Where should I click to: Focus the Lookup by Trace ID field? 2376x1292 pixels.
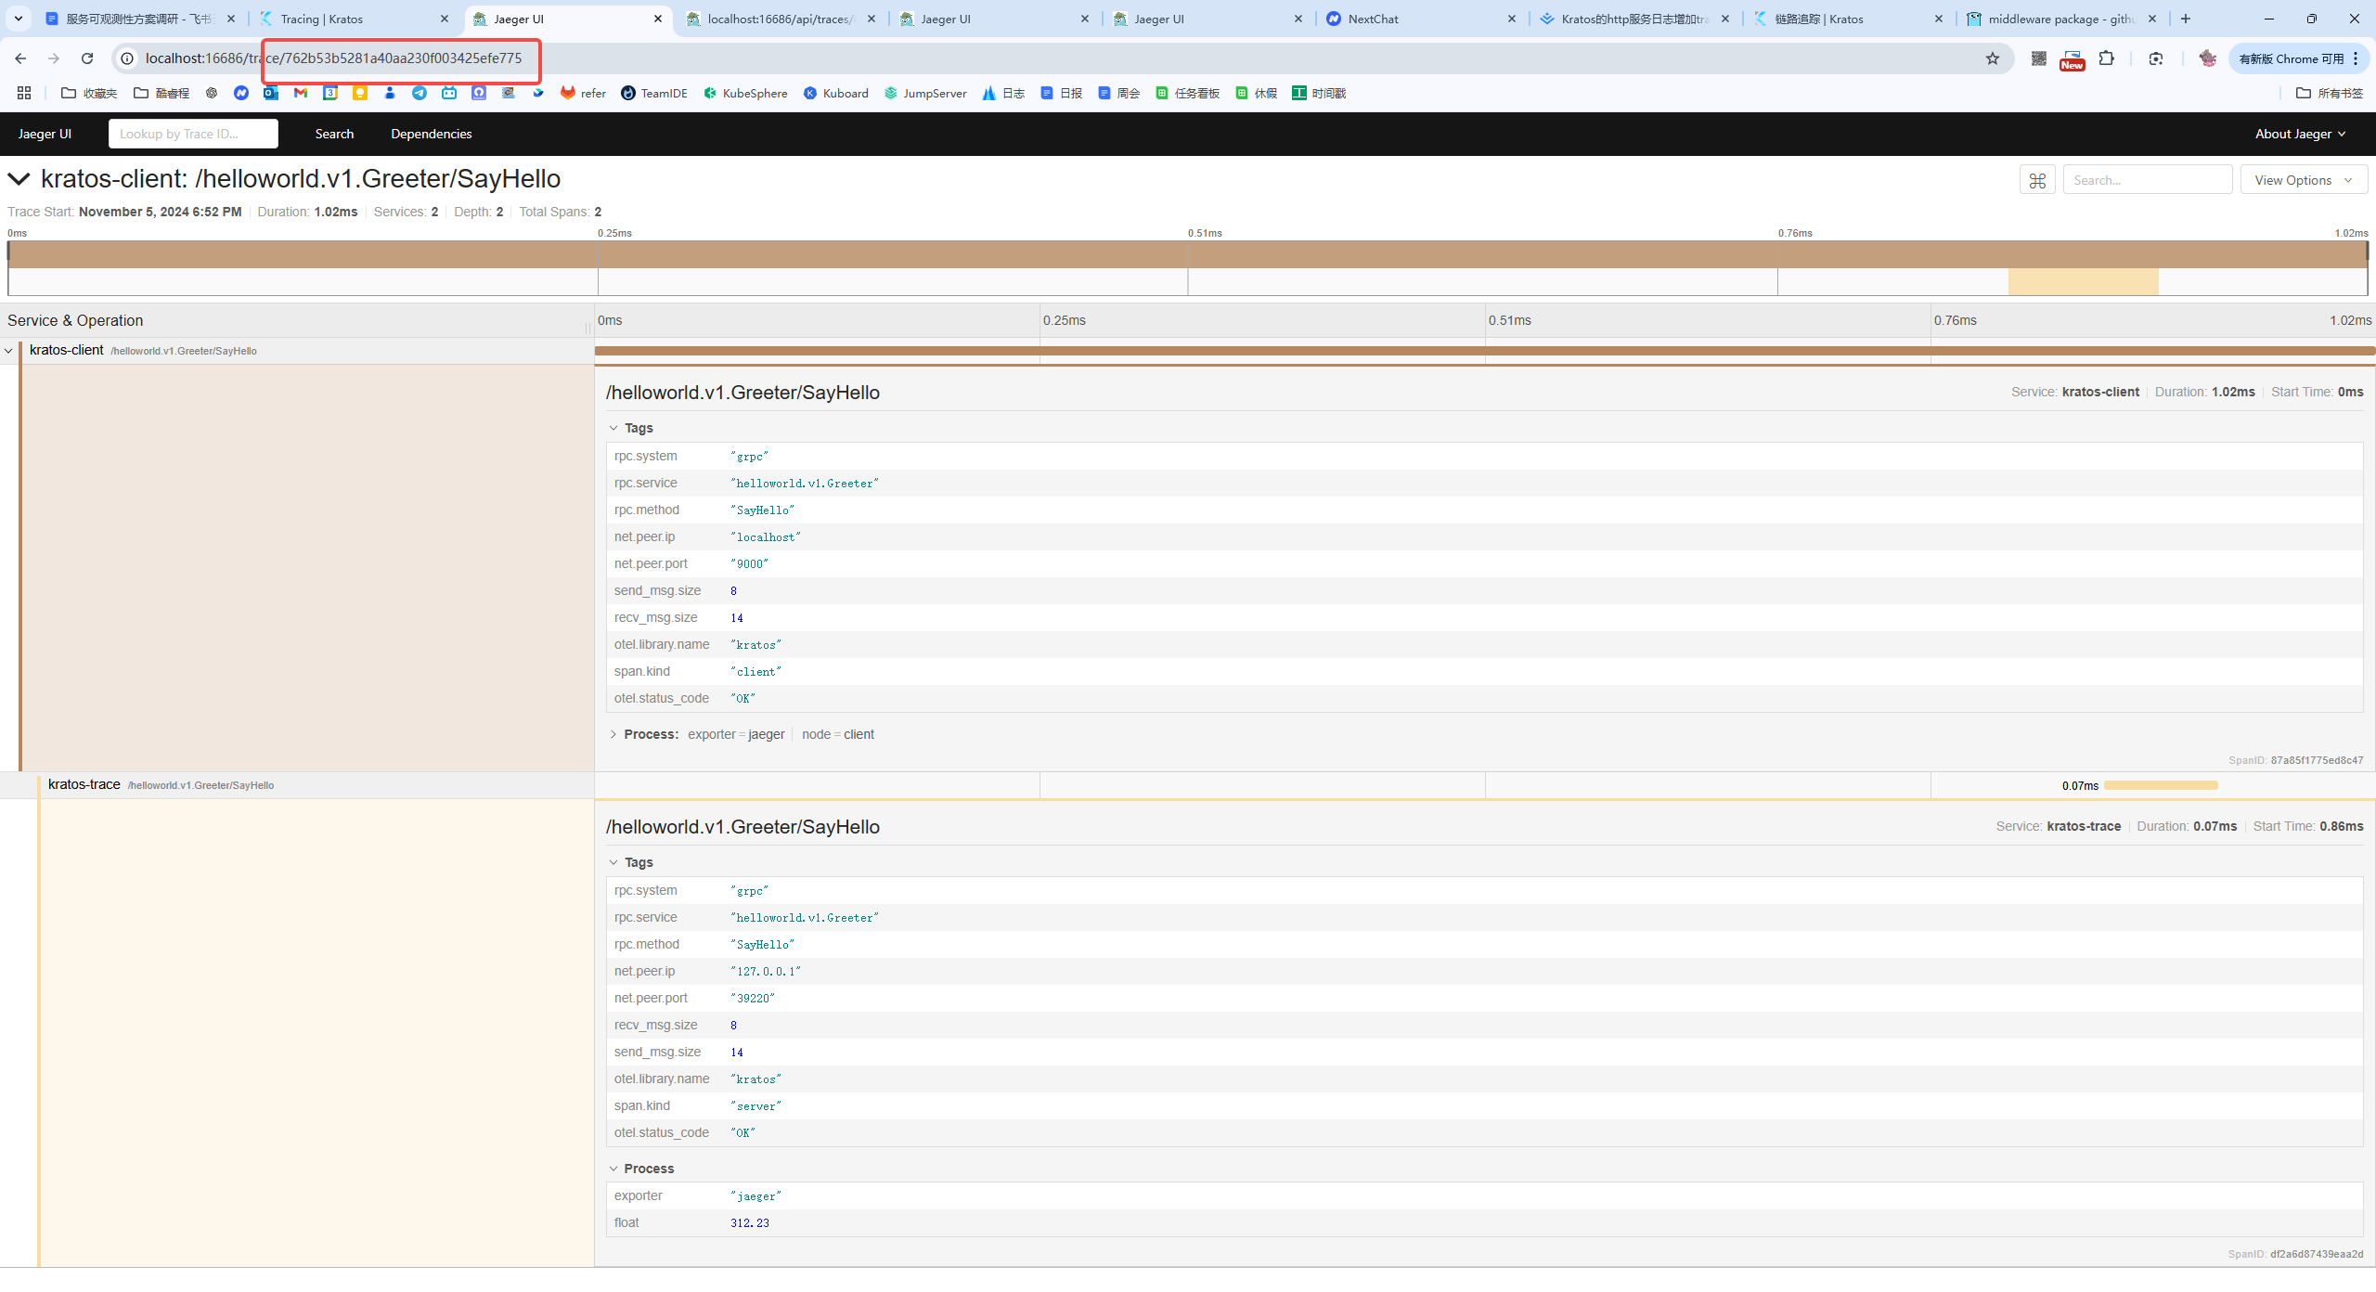pos(193,134)
